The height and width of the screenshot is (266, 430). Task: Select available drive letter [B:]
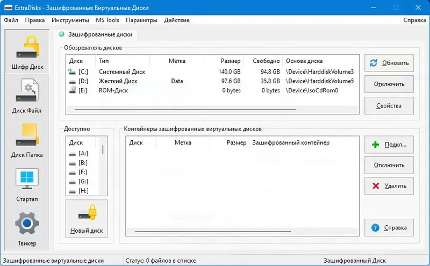click(x=83, y=163)
